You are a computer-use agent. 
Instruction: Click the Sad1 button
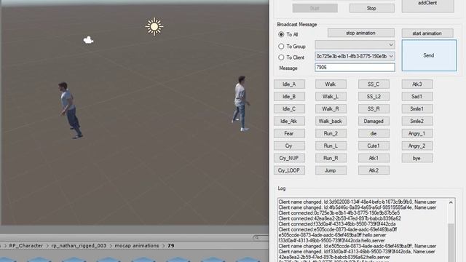(417, 97)
